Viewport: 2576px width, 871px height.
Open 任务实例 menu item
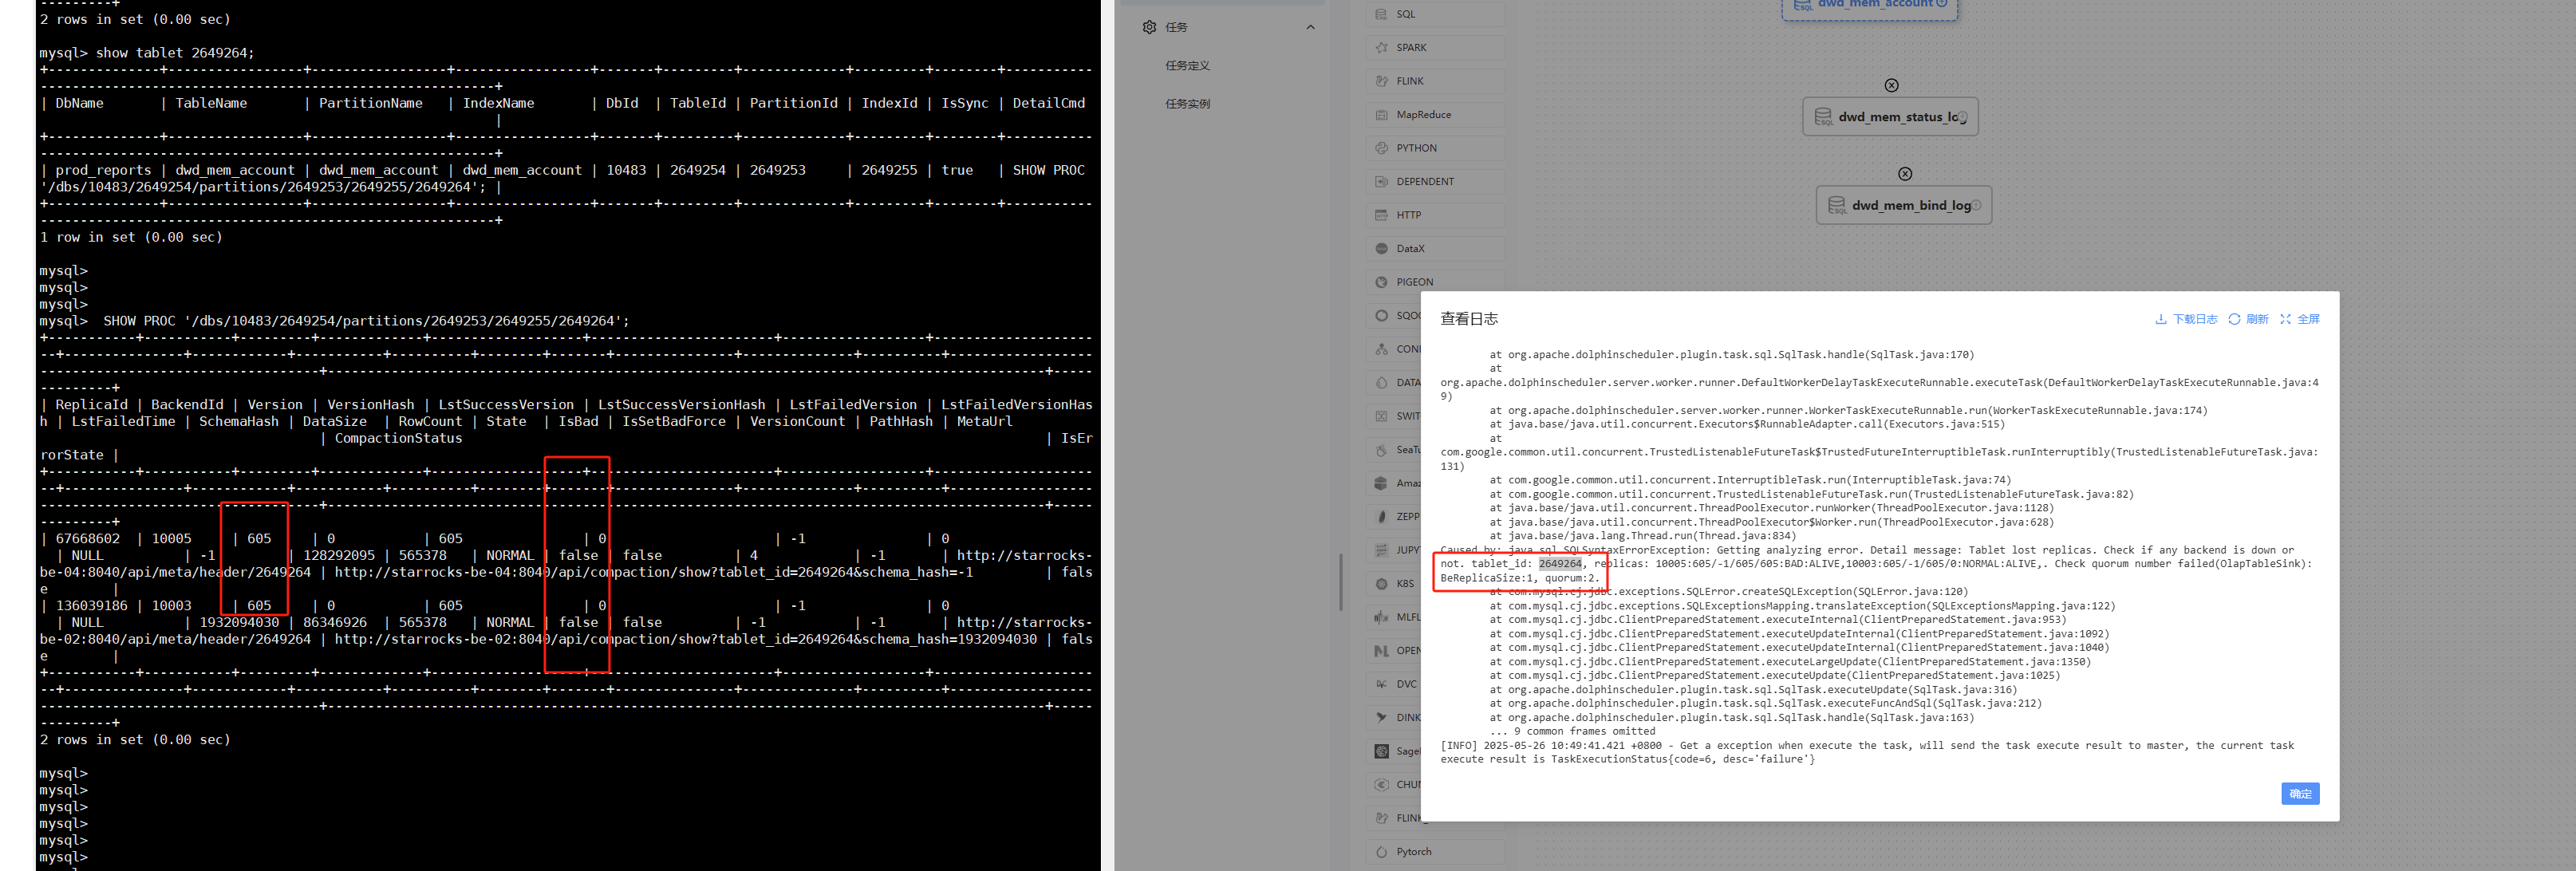tap(1187, 104)
